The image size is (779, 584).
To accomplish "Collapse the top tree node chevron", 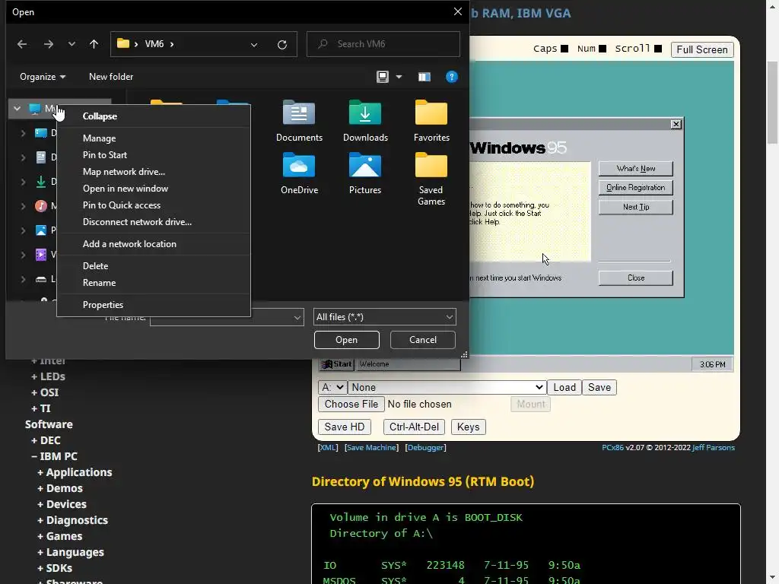I will pyautogui.click(x=17, y=108).
